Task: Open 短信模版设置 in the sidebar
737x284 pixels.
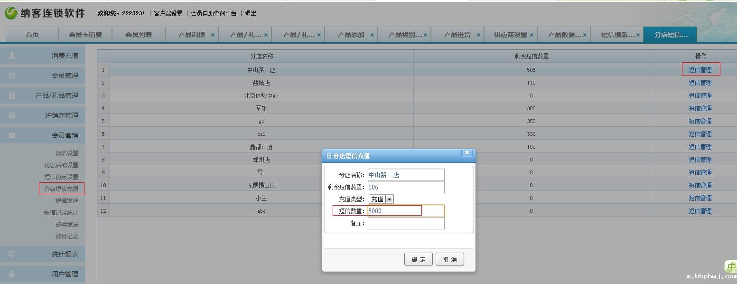Action: [61, 177]
